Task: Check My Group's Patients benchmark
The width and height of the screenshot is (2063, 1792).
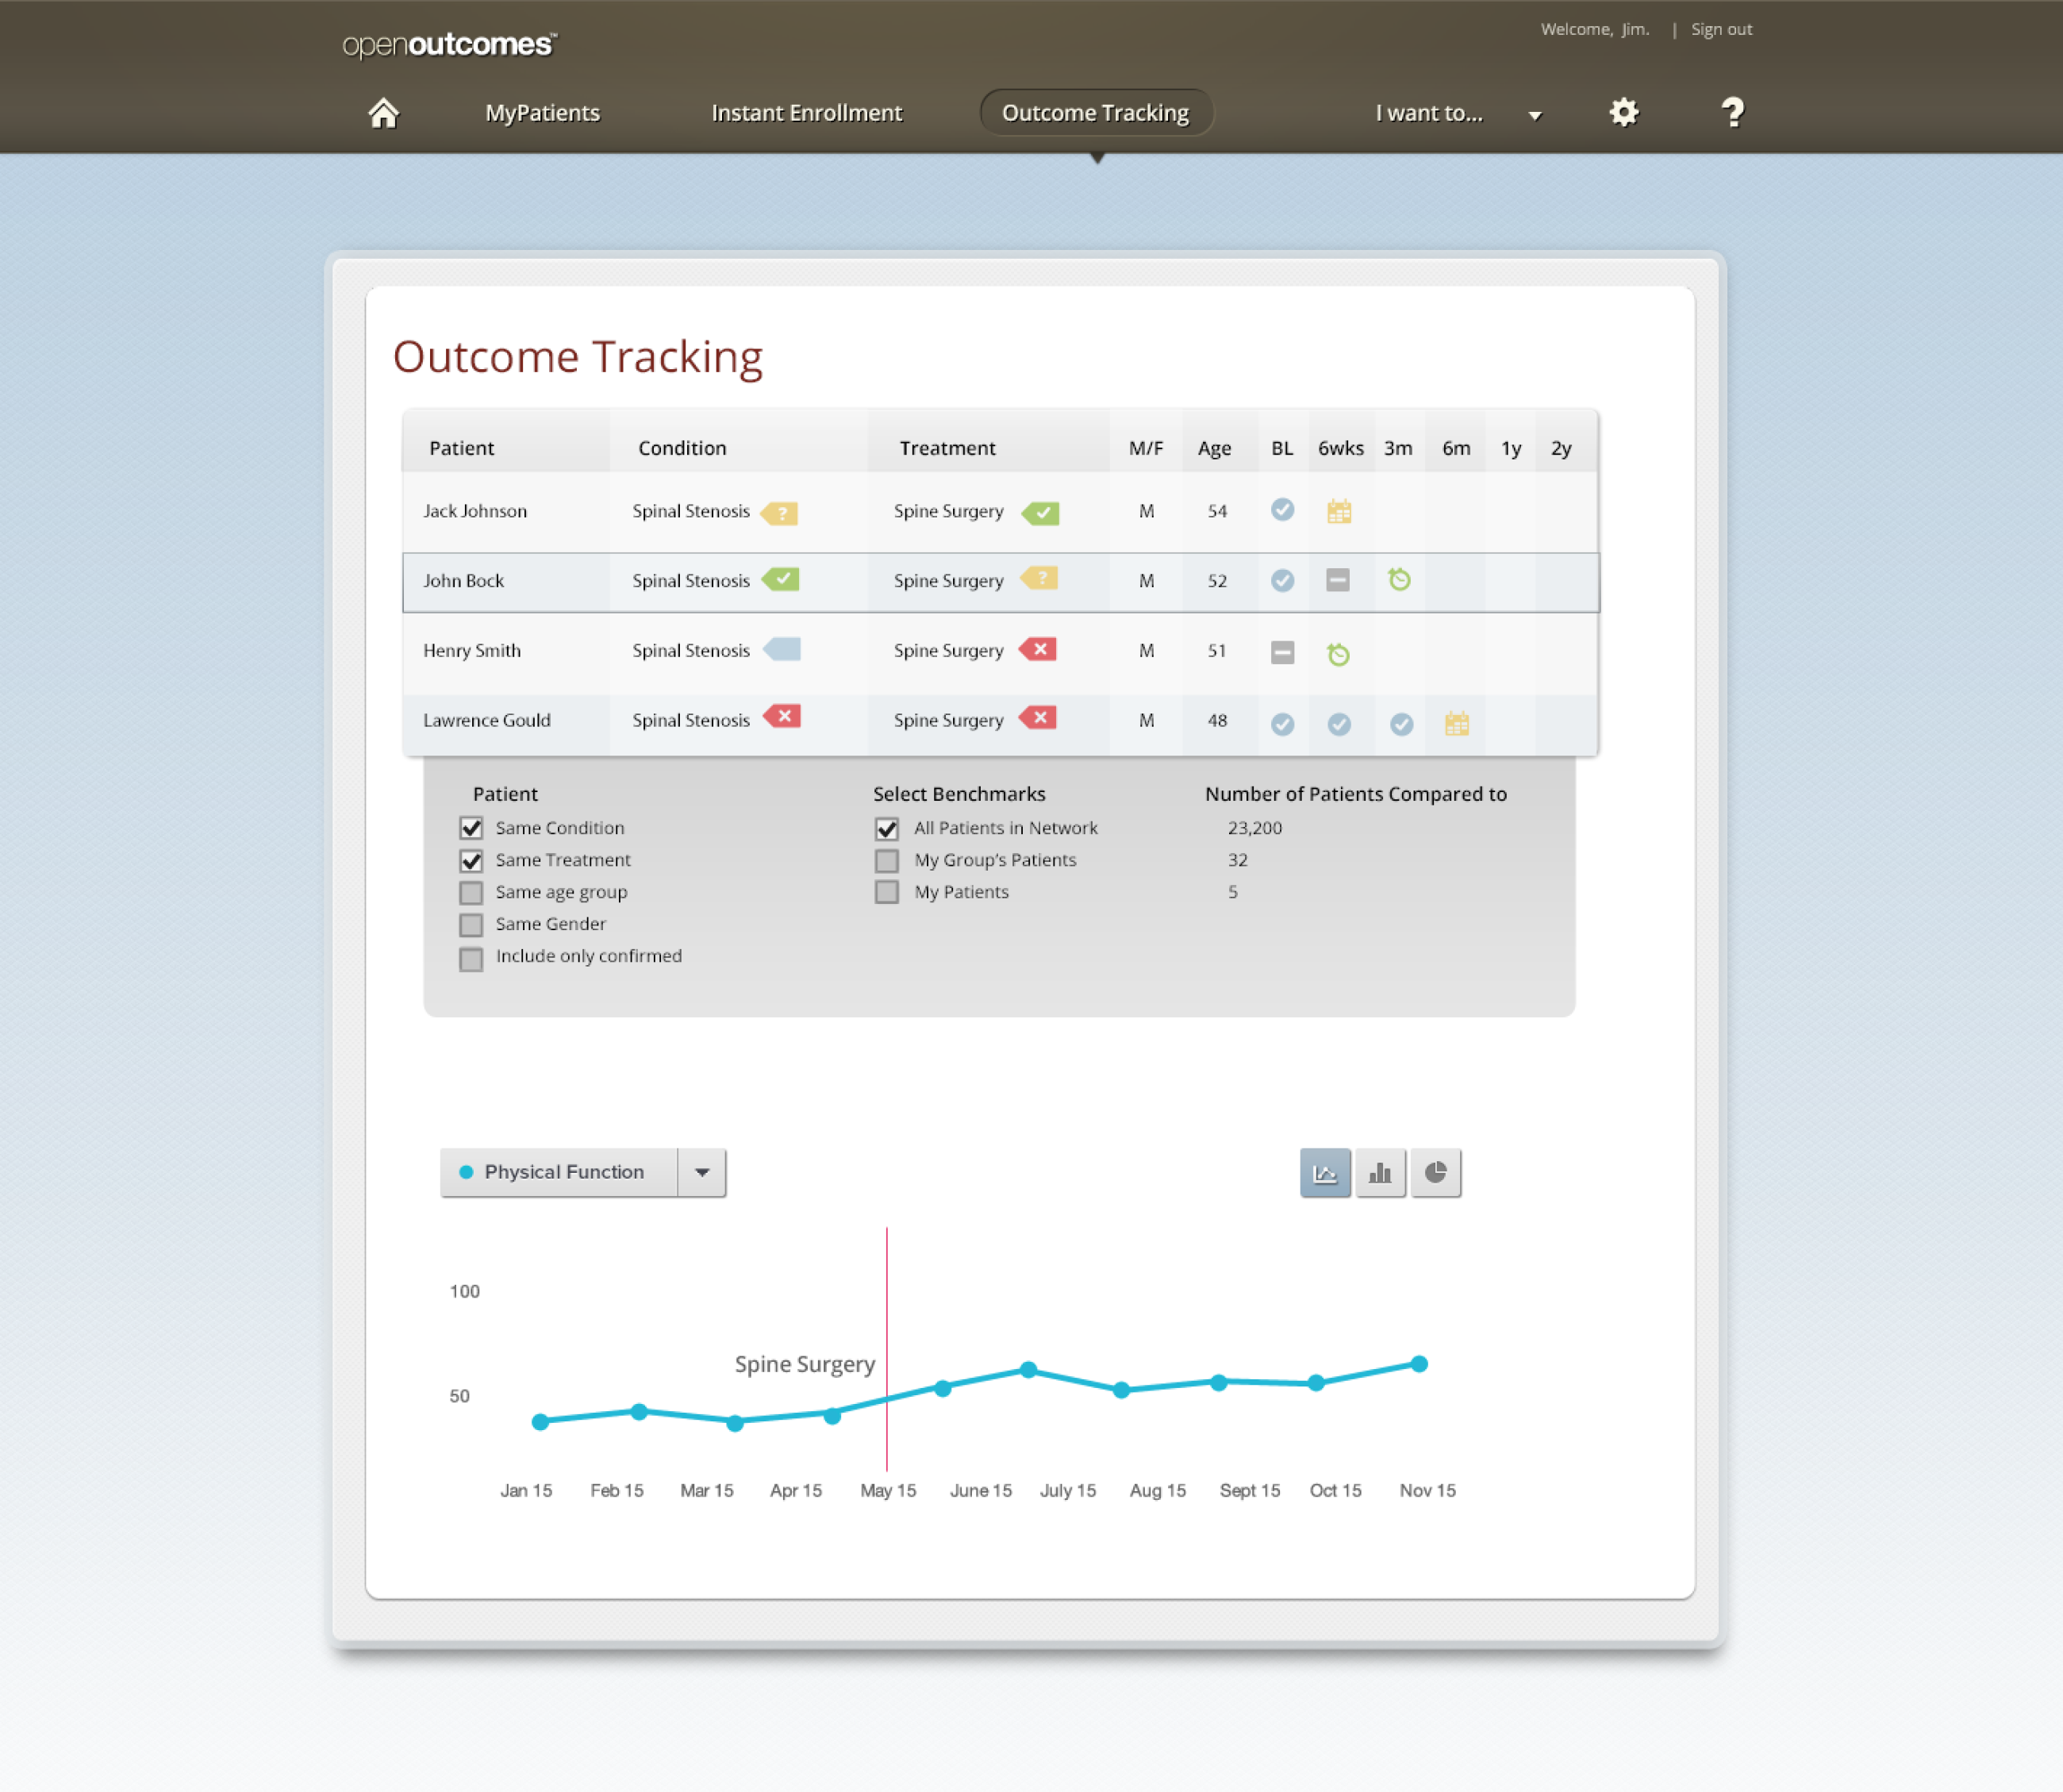Action: pyautogui.click(x=886, y=860)
